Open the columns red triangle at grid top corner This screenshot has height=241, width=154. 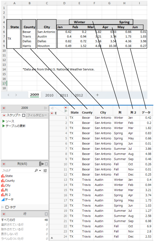coord(66,107)
